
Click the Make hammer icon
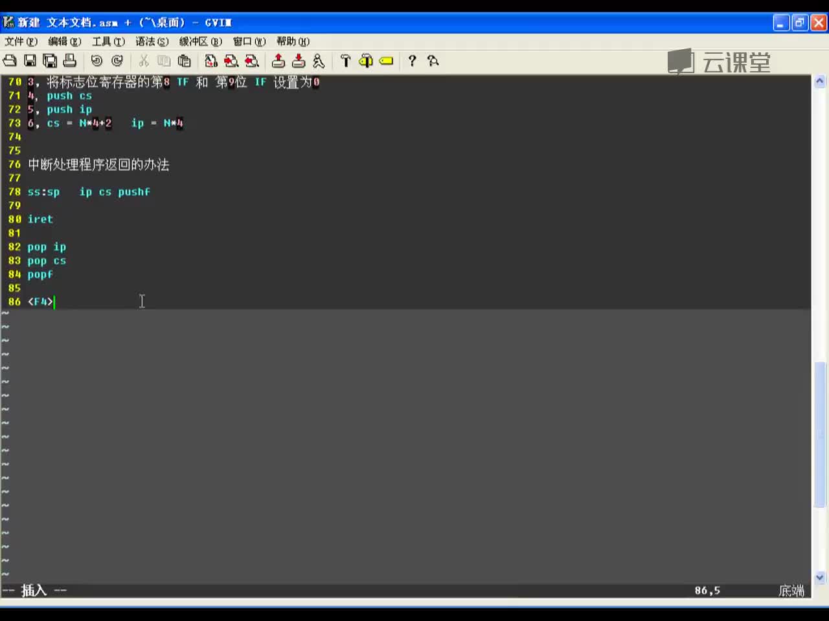click(x=345, y=61)
